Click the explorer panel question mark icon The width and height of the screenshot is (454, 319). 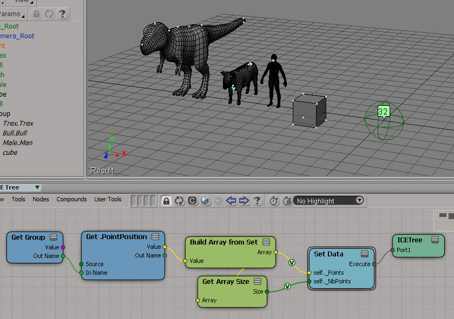click(x=62, y=14)
